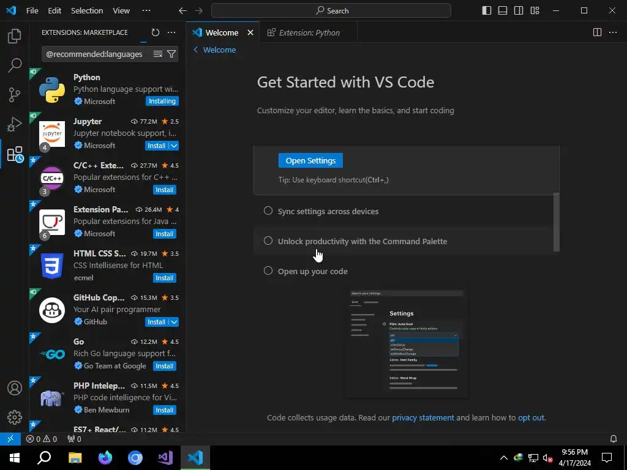
Task: Click the forwarded ports status indicator
Action: [74, 439]
